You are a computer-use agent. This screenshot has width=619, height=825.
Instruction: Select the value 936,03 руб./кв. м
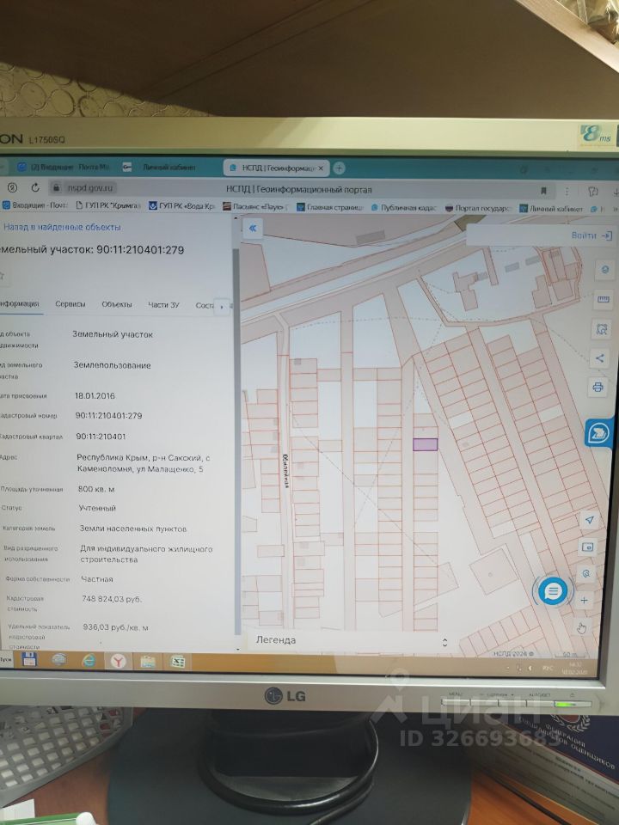pyautogui.click(x=116, y=627)
